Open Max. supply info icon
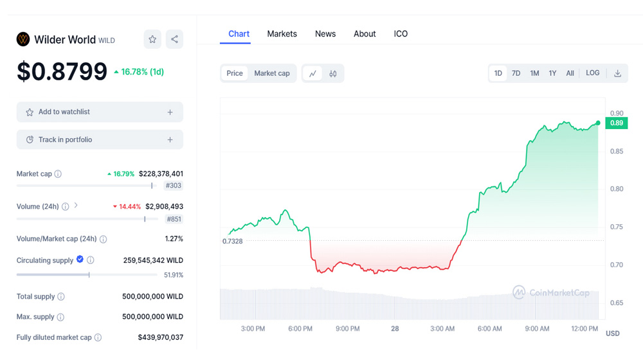Image resolution: width=643 pixels, height=361 pixels. (60, 317)
